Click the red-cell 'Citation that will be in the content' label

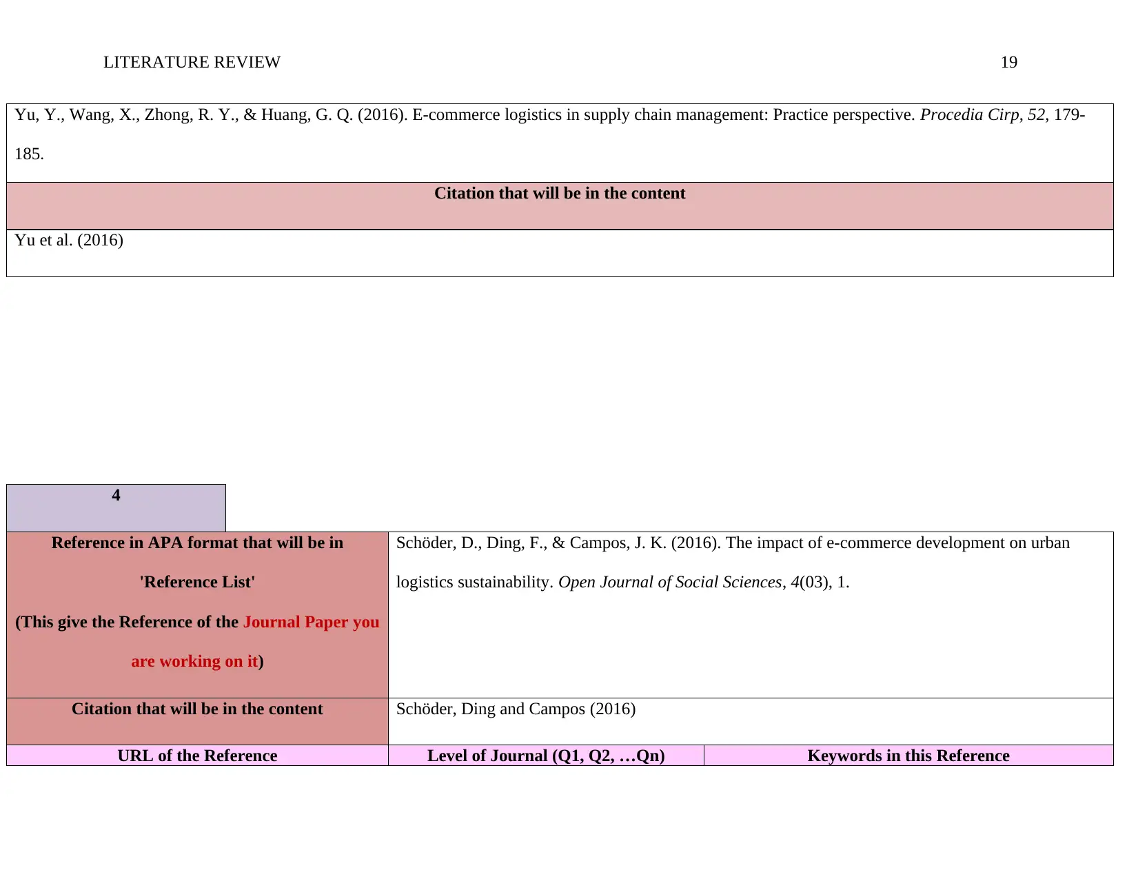(x=197, y=709)
